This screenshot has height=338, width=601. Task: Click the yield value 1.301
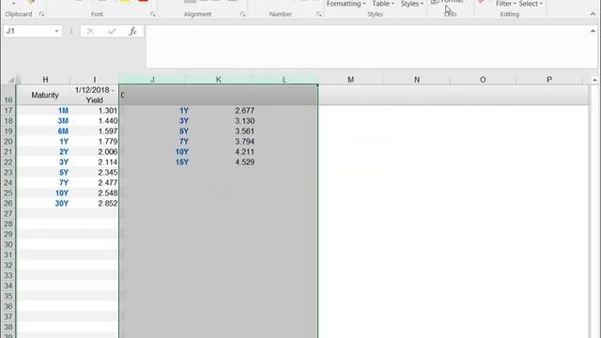coord(94,111)
